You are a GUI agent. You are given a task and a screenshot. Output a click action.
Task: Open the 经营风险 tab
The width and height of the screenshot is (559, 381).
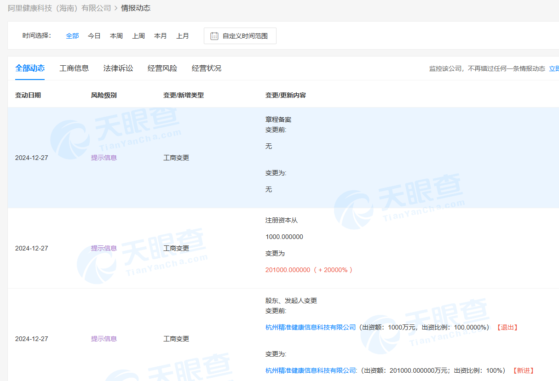[x=162, y=68]
